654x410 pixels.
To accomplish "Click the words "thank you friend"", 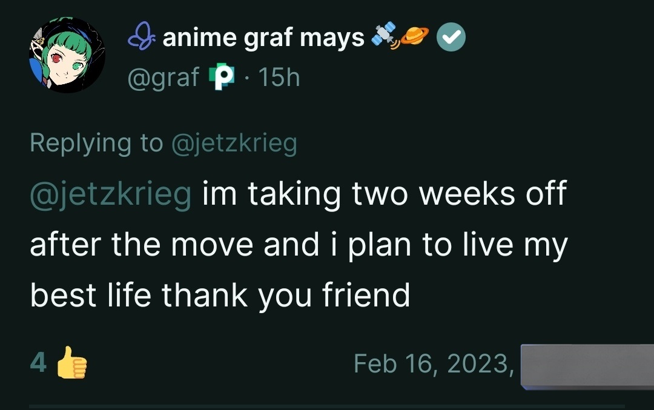I will 286,296.
